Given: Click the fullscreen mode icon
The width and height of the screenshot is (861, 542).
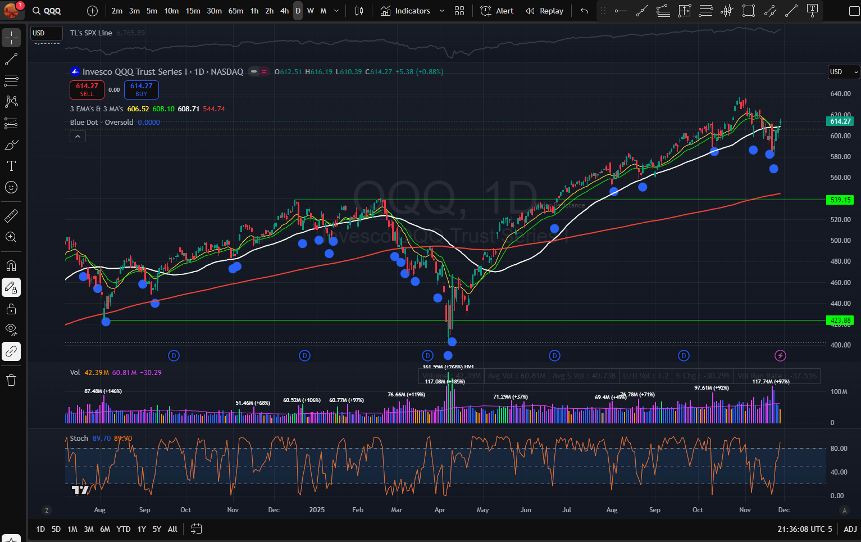Looking at the screenshot, I should click(x=854, y=11).
